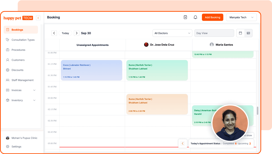Open the All Doctors dropdown
Image resolution: width=272 pixels, height=154 pixels.
point(172,33)
